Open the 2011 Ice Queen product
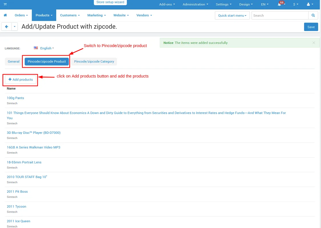Viewport: 321px width, 228px height. [x=18, y=221]
